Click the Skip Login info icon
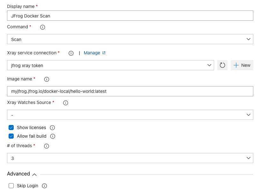The image size is (260, 193). click(44, 186)
